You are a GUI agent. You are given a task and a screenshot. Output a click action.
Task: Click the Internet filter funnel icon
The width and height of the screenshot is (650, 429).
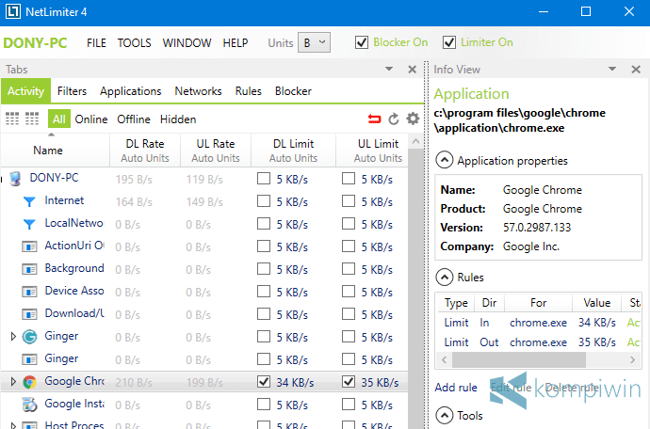tap(29, 201)
